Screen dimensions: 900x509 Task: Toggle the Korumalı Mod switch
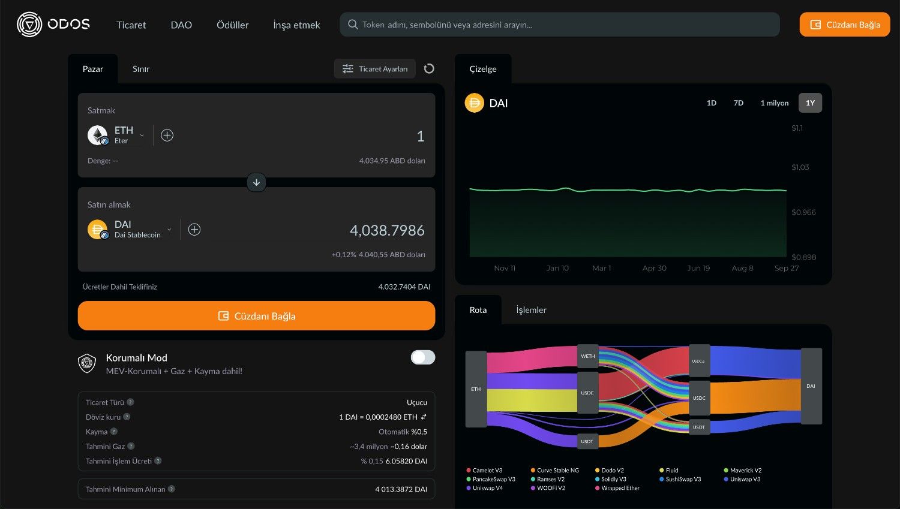coord(423,357)
